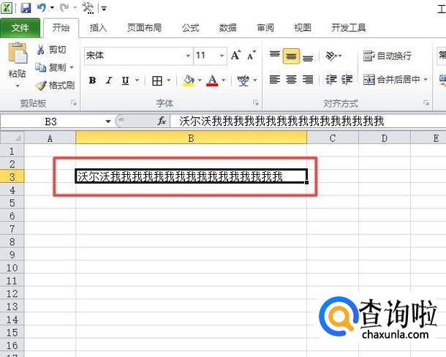Toggle Italic formatting
This screenshot has height=357, width=446.
click(x=109, y=80)
